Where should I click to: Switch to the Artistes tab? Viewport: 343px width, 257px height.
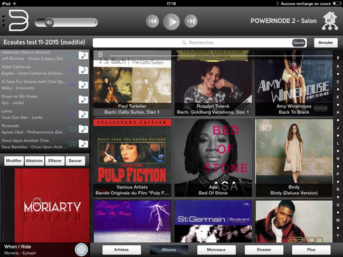click(x=121, y=250)
